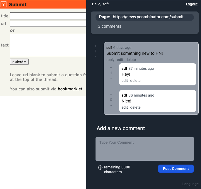Screen dimensions: 201x189
Task: Downvote the 'Nice!' comment
Action: click(111, 105)
